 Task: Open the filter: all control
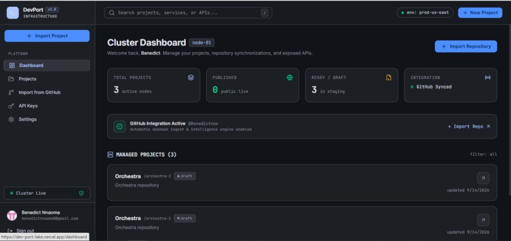pos(483,154)
